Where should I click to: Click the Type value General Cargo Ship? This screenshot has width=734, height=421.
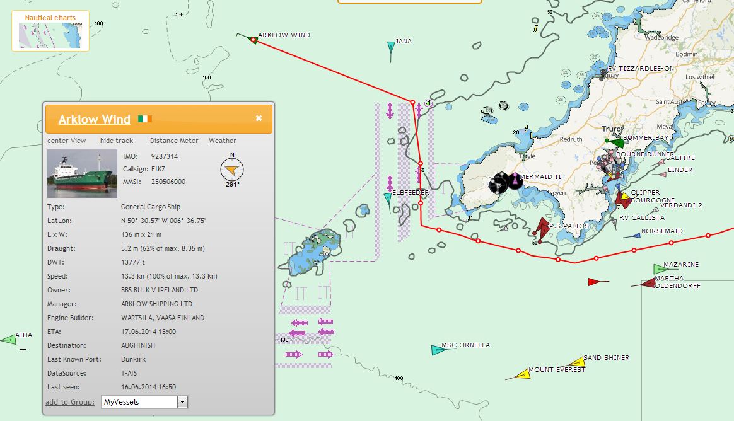click(151, 207)
